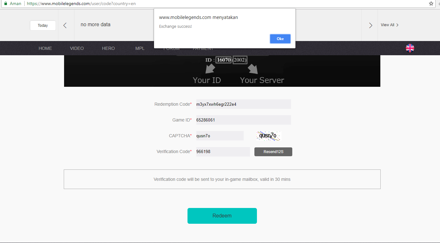The image size is (440, 243).
Task: Click the server number 2002 box
Action: 240,60
